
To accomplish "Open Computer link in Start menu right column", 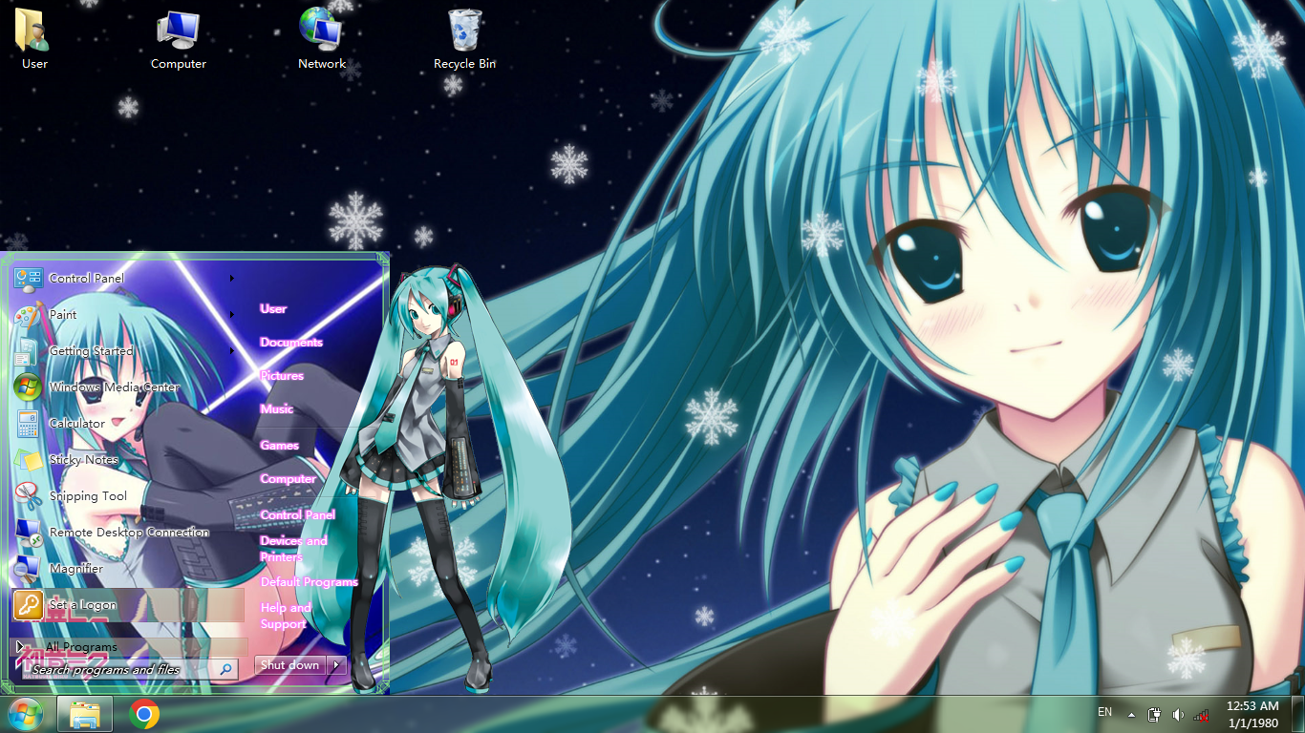I will coord(288,478).
